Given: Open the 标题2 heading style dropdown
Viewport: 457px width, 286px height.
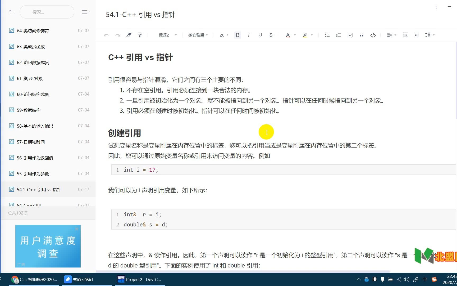Looking at the screenshot, I should pyautogui.click(x=167, y=35).
